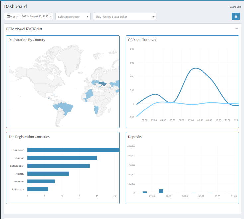This screenshot has height=219, width=244.
Task: Click the info icon beside Data Visualization
Action: [x=41, y=29]
